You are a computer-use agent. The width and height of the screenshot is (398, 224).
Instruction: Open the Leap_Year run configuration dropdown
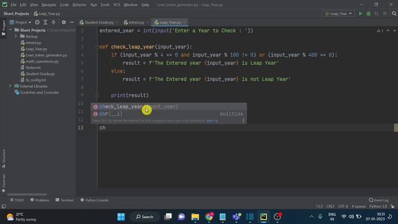tap(338, 14)
